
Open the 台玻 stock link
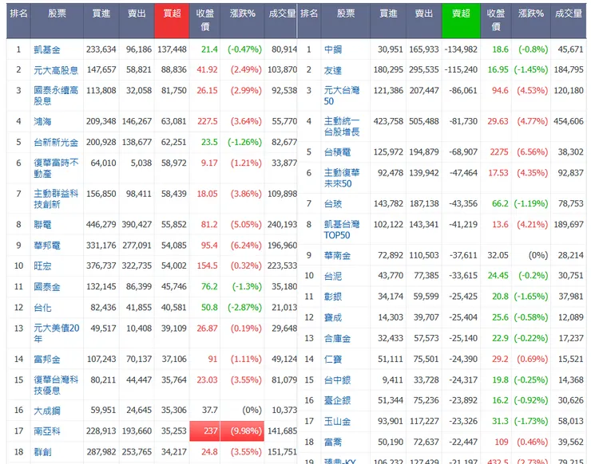tap(333, 204)
